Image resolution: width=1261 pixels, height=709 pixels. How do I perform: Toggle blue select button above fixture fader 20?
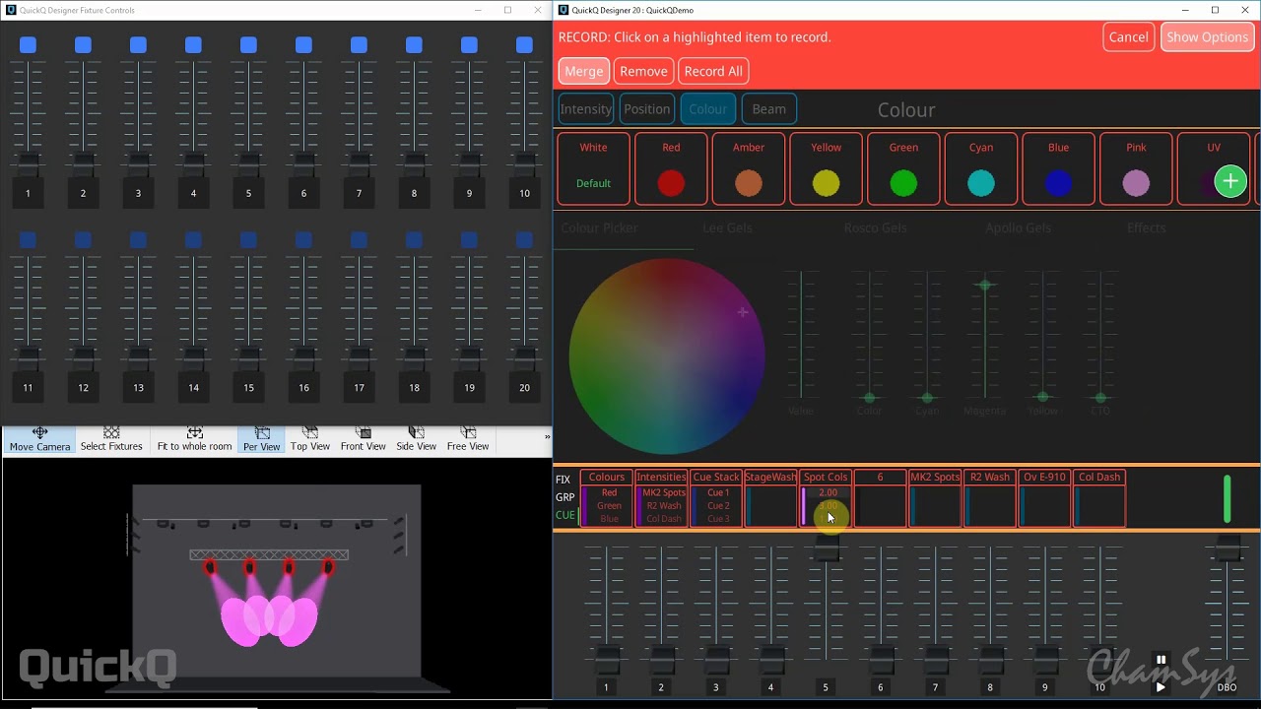tap(524, 239)
